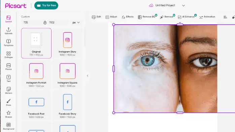Choose the Instagram Story layout preset

[x=67, y=43]
